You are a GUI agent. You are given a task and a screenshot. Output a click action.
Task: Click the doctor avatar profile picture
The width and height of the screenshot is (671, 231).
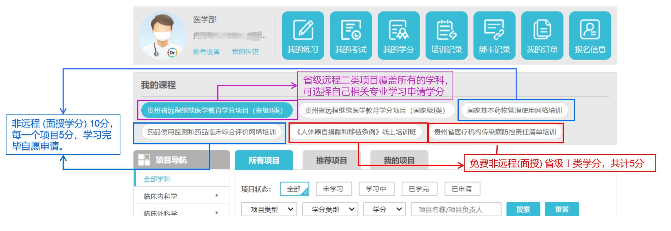[x=162, y=36]
